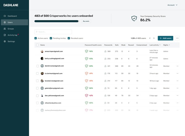The width and height of the screenshot is (185, 136).
Task: Open row options for stbastien@yahoo.com
Action: (x=177, y=103)
